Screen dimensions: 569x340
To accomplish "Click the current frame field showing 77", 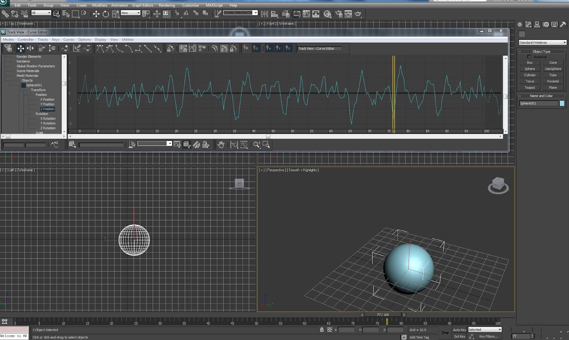I will pos(521,336).
